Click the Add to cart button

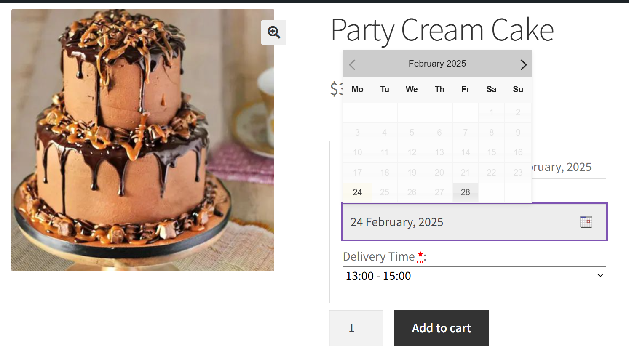pos(441,328)
